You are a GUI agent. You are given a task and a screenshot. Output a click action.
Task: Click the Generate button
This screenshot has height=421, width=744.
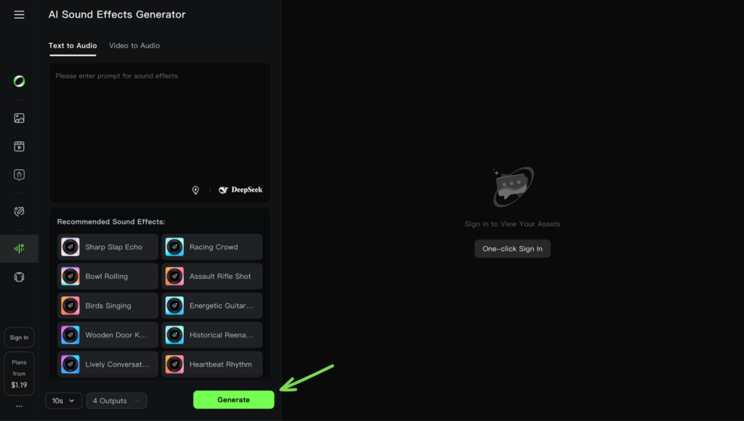tap(233, 399)
